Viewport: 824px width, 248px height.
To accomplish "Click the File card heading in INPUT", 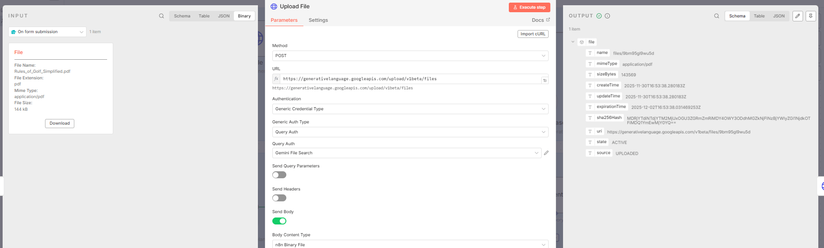I will [18, 52].
